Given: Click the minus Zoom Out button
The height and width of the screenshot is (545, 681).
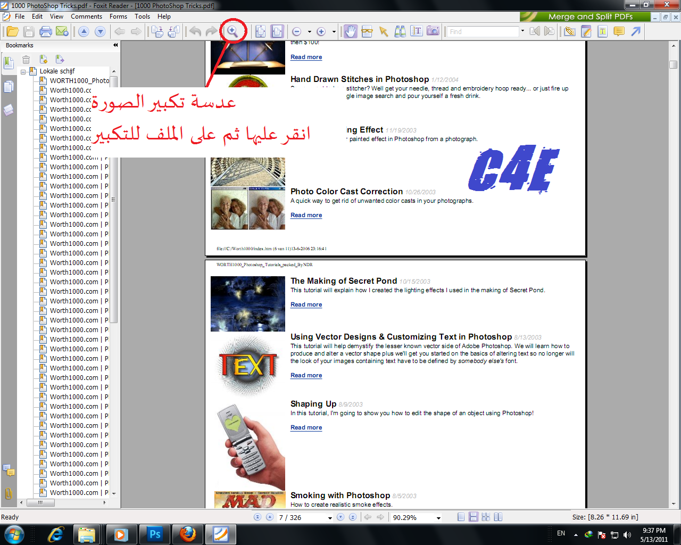Looking at the screenshot, I should (x=297, y=32).
